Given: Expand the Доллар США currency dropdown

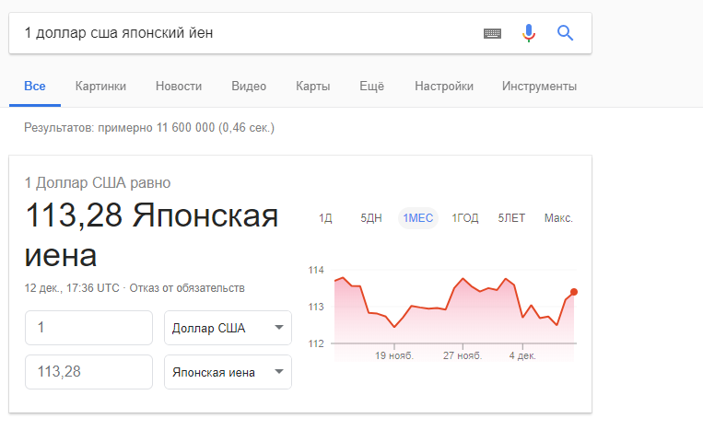Looking at the screenshot, I should (x=228, y=329).
